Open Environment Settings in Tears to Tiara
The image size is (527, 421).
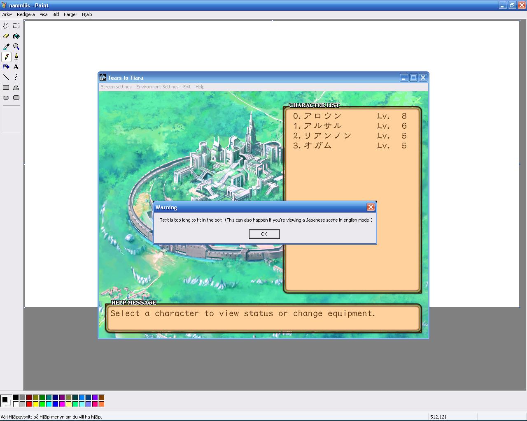(157, 87)
